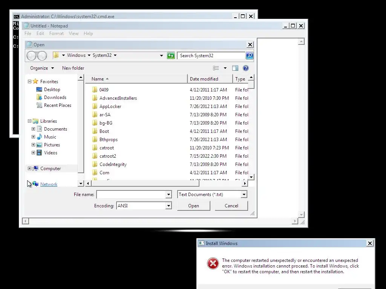This screenshot has width=386, height=289.
Task: Click the green refresh icon beside address bar
Action: pyautogui.click(x=171, y=56)
